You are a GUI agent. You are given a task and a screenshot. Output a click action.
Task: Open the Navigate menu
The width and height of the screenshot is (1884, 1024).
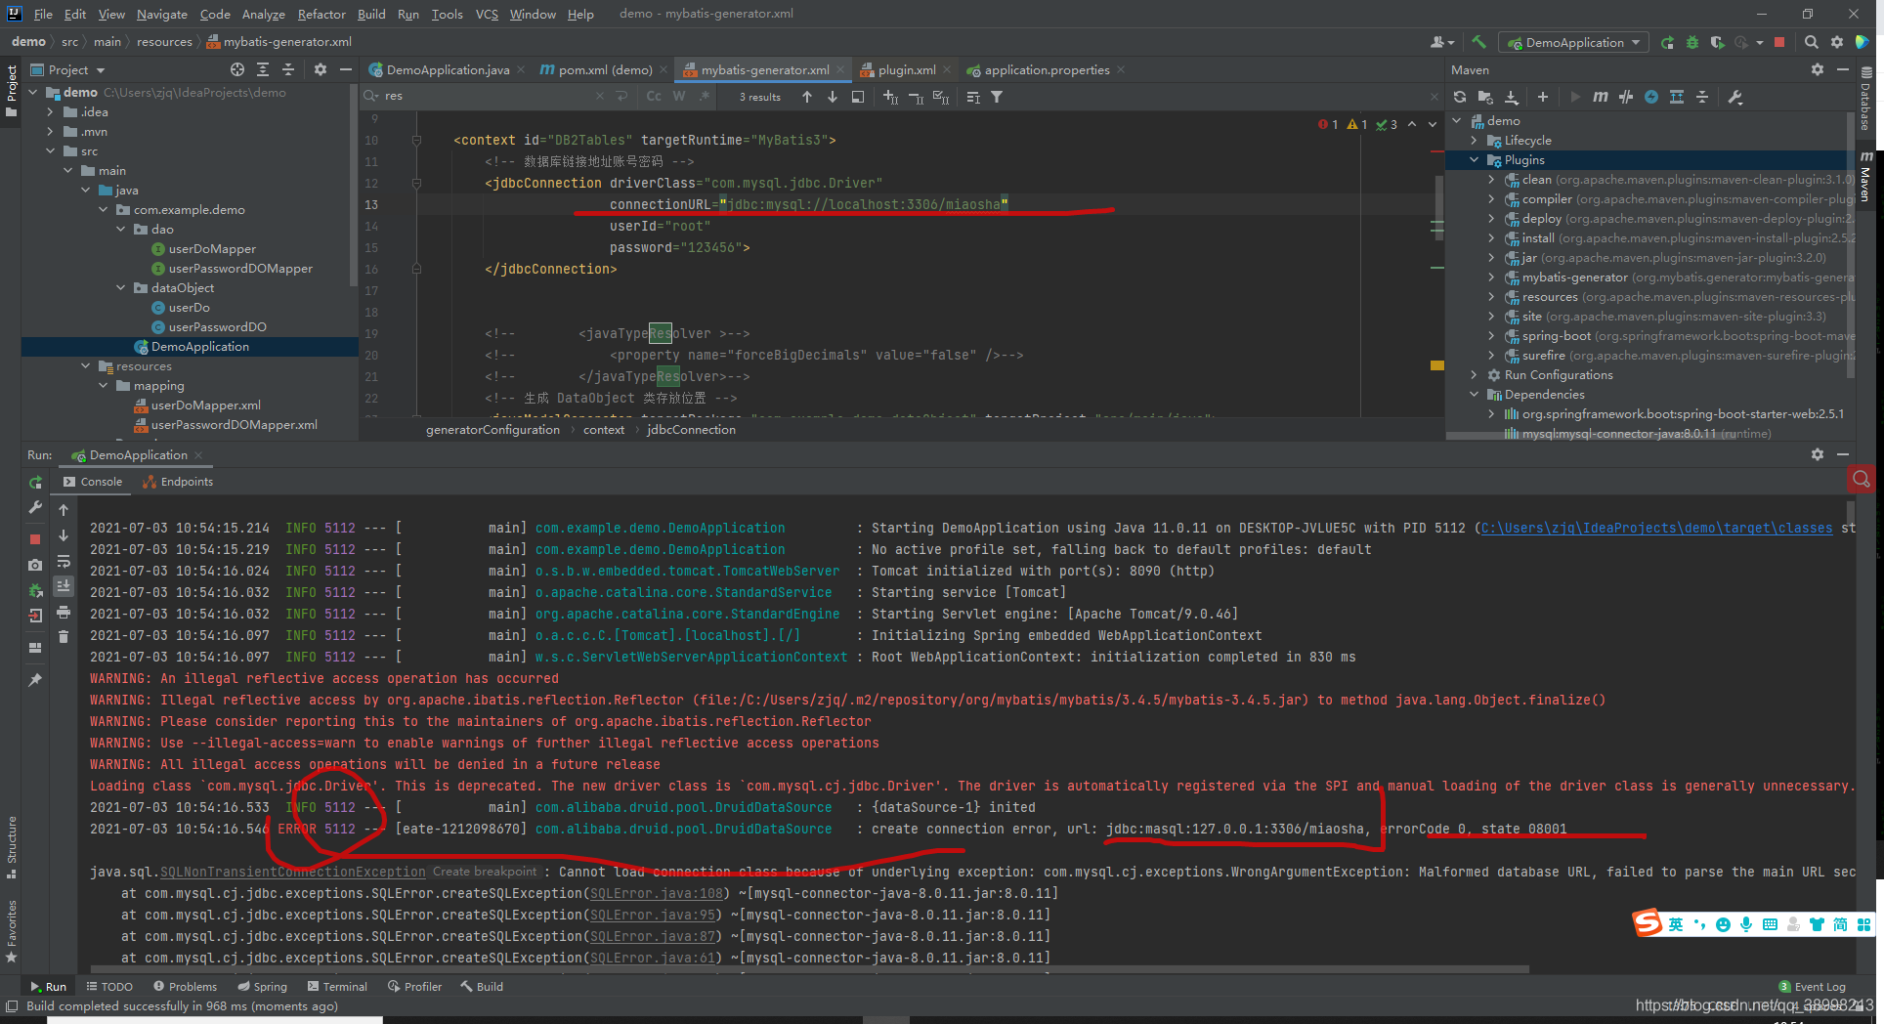point(160,14)
